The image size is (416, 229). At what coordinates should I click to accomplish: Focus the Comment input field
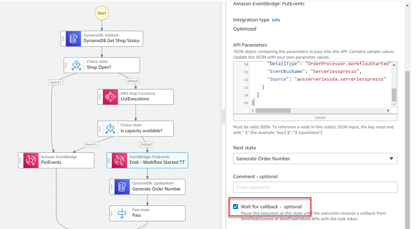315,187
